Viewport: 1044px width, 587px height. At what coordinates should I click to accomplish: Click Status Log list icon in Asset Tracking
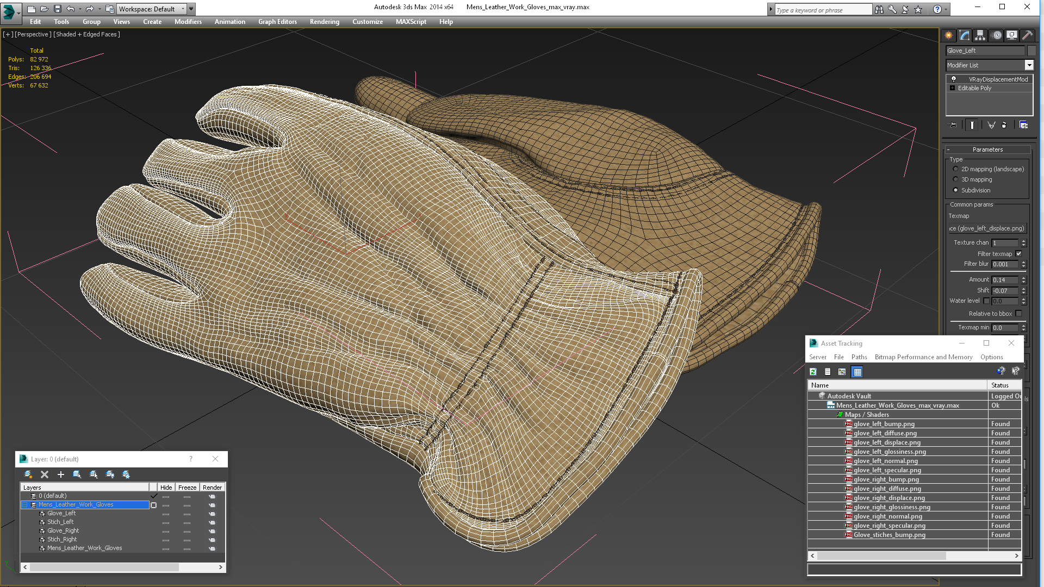coord(828,372)
